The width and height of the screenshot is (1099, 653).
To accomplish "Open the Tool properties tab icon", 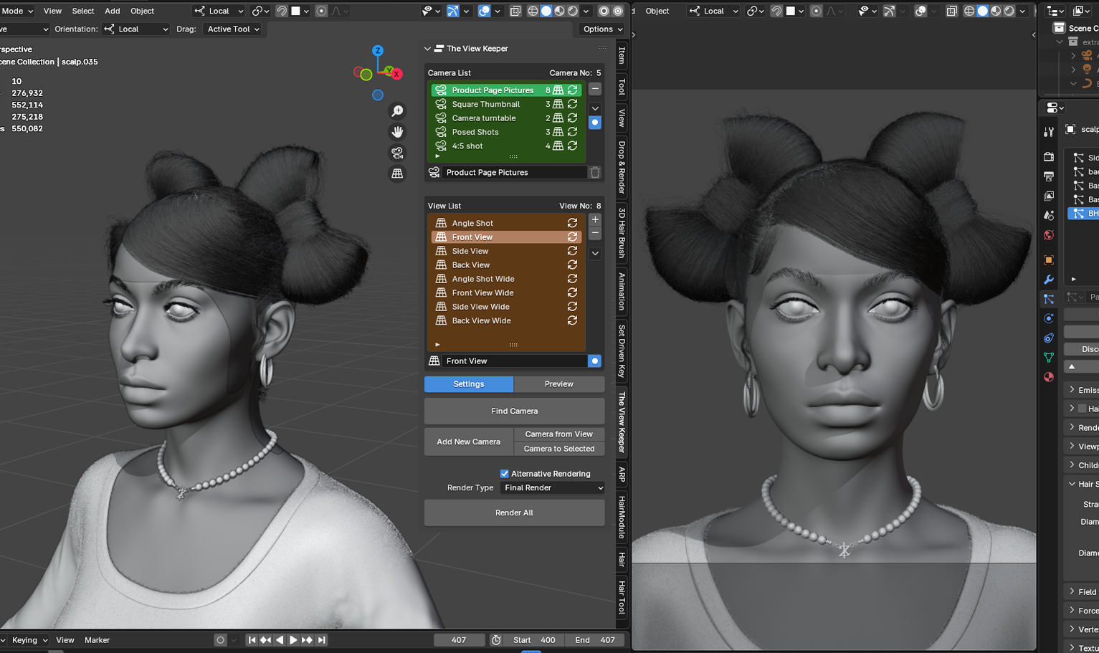I will click(1049, 131).
